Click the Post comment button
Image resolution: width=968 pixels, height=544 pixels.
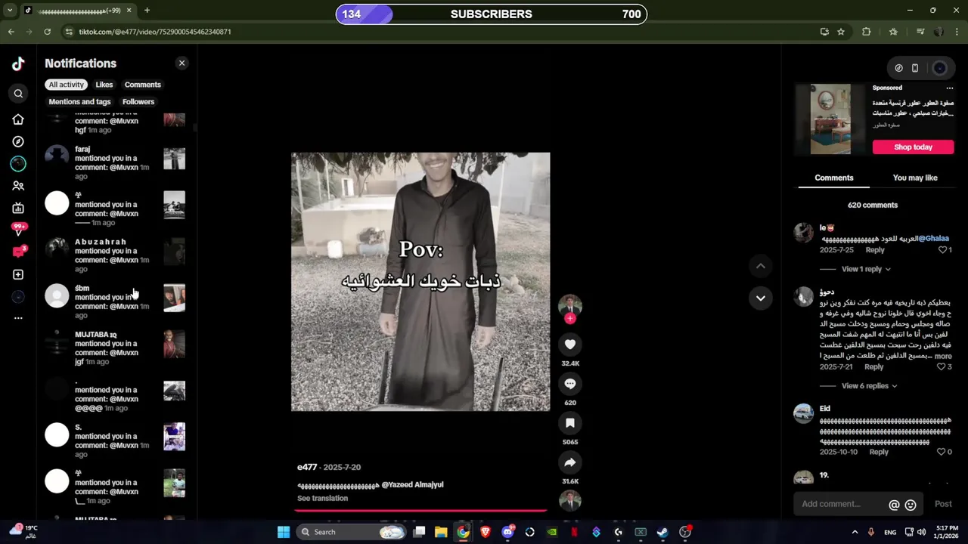pos(943,504)
